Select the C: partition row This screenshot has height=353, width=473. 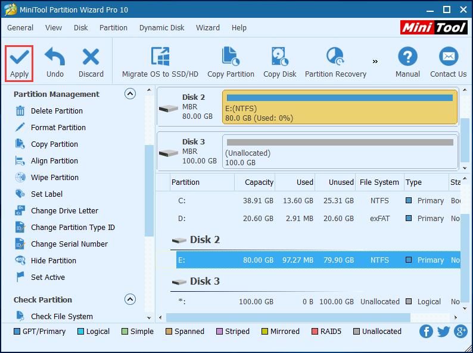[318, 201]
